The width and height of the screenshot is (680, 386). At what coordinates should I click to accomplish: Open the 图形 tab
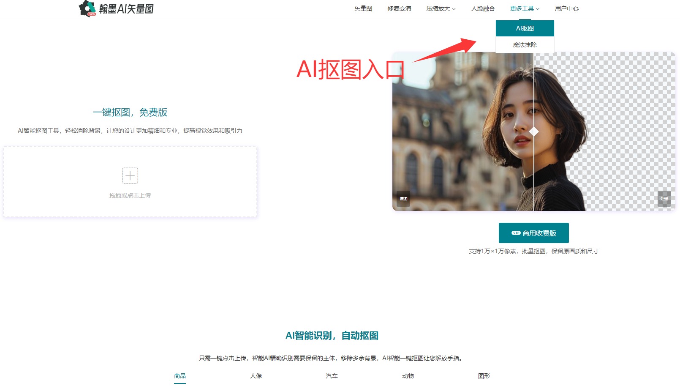coord(484,376)
